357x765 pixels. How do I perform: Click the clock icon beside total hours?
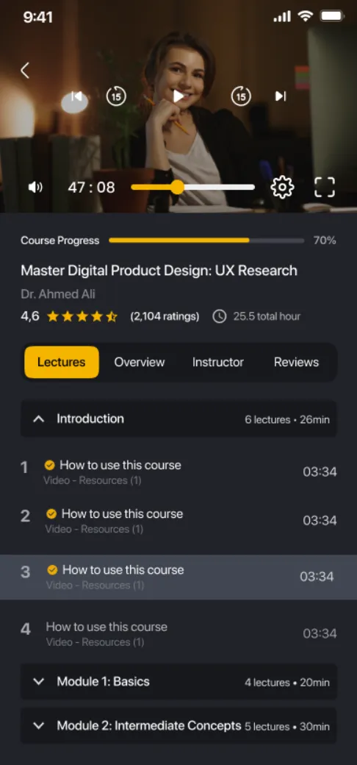tap(220, 316)
